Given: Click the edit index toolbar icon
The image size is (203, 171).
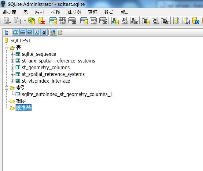Looking at the screenshot, I should point(94,21).
